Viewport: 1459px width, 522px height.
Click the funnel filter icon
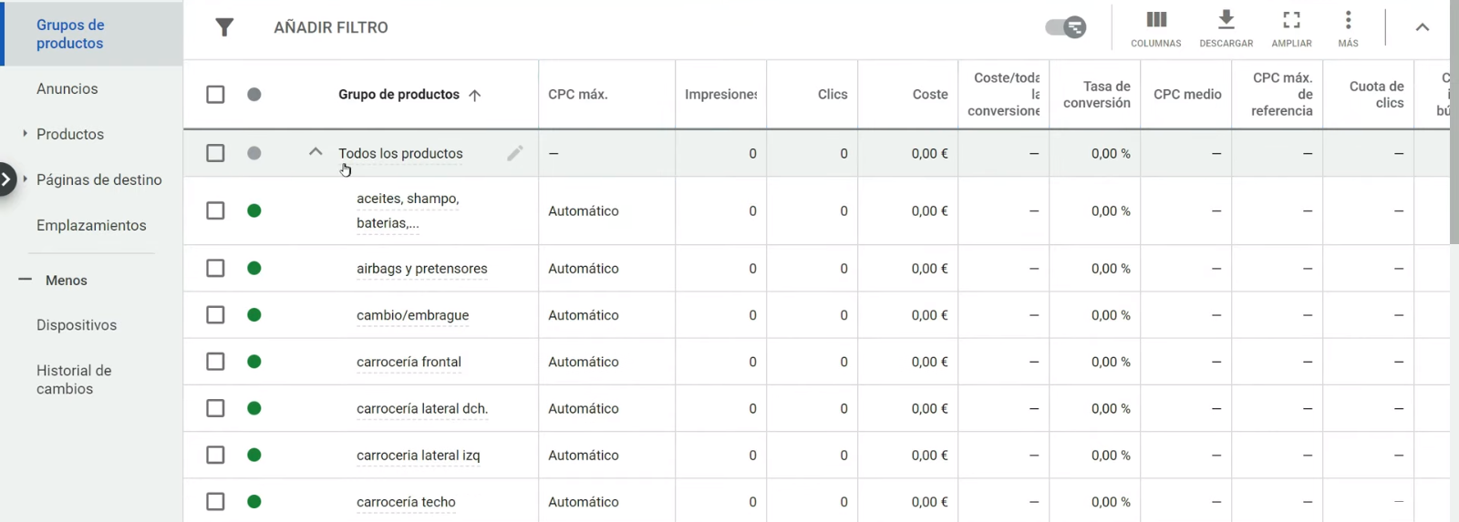[224, 27]
